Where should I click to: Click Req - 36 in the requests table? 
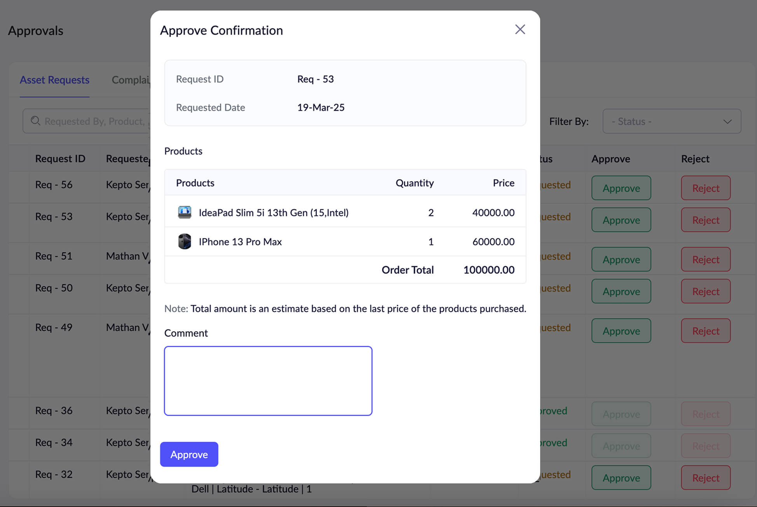click(x=54, y=410)
